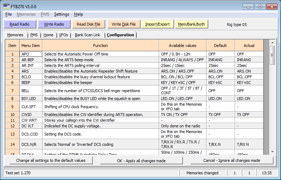The image size is (281, 180).
Task: Click the FTB270 application icon in title bar
Action: point(6,6)
